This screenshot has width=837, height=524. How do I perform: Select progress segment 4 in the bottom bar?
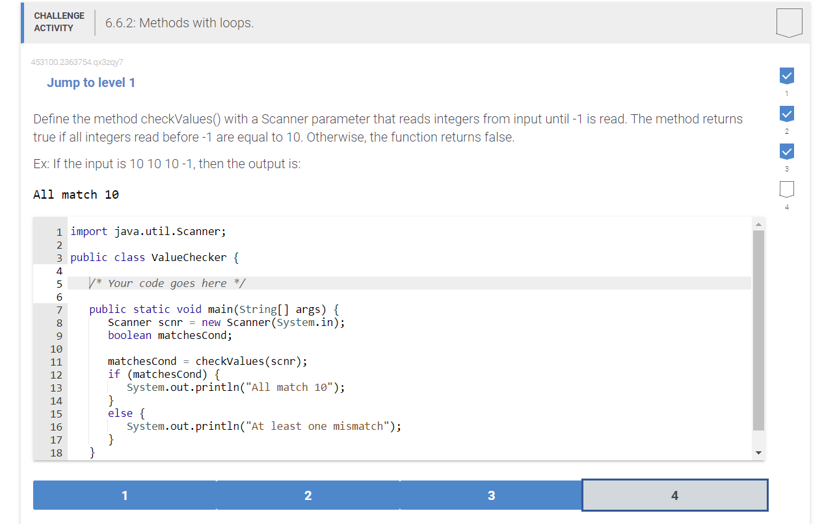point(674,495)
